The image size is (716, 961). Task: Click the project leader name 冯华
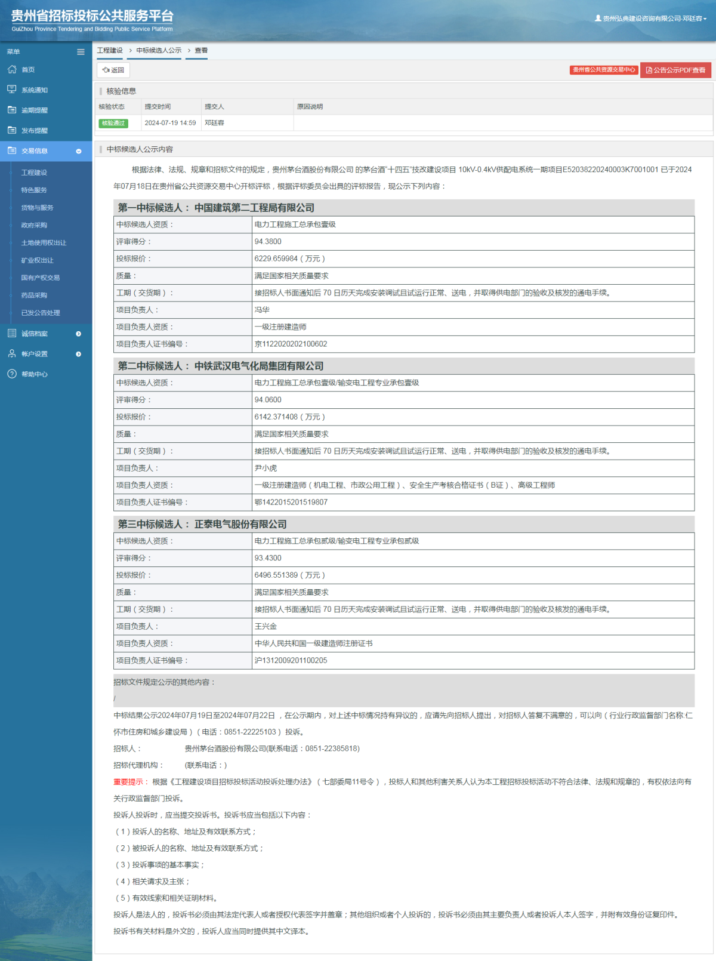tap(262, 310)
